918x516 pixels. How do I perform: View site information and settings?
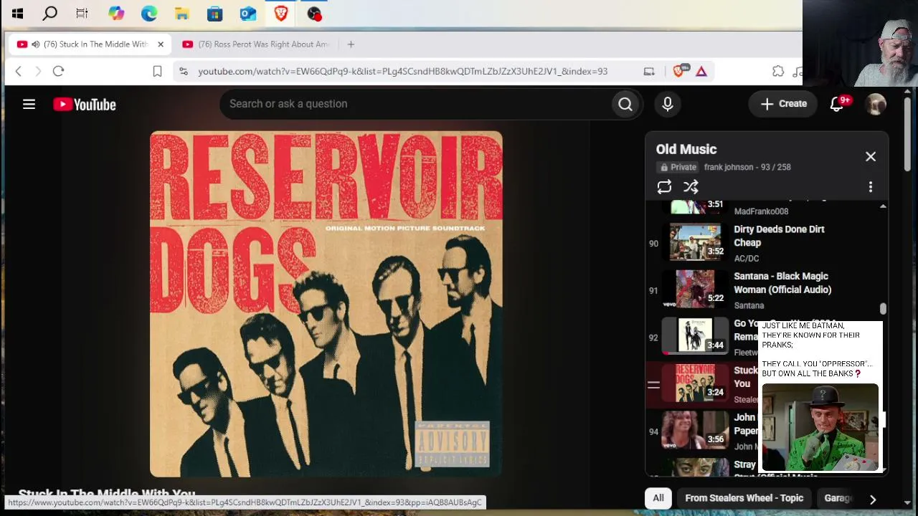pos(184,71)
